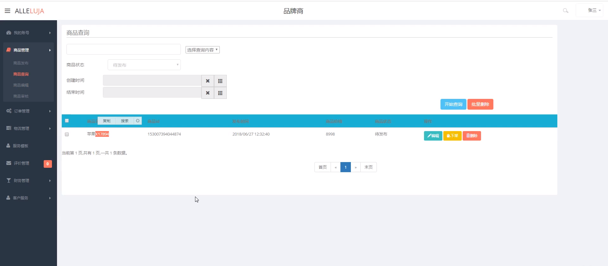Click the 我的账号 dashboard icon
This screenshot has width=608, height=266.
pyautogui.click(x=9, y=33)
